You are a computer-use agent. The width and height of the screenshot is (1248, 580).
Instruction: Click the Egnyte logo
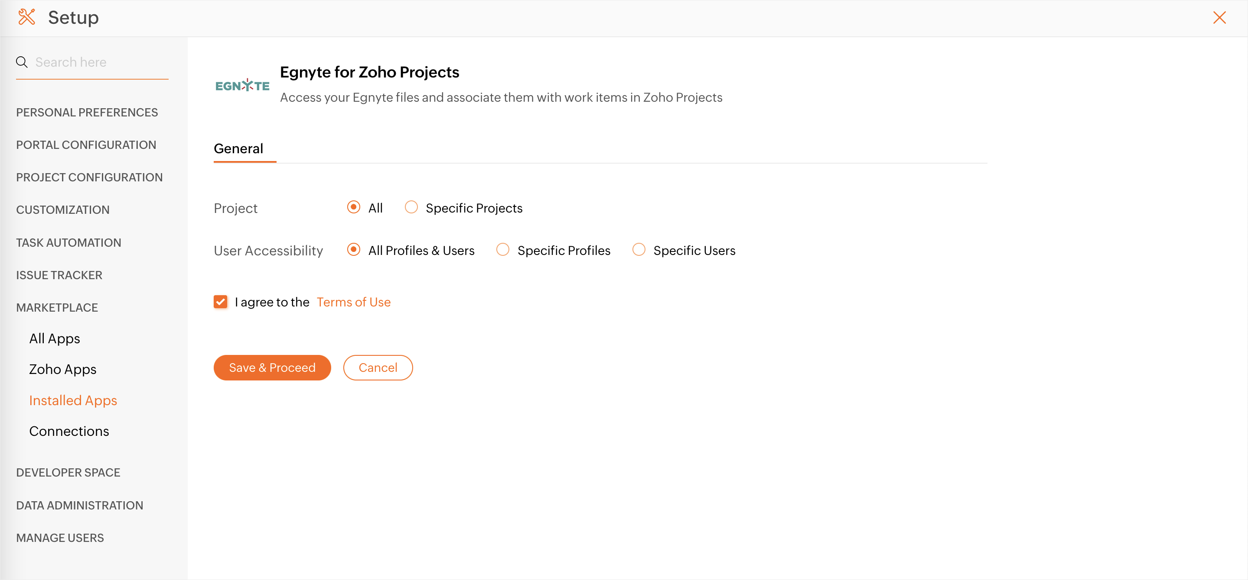point(242,86)
